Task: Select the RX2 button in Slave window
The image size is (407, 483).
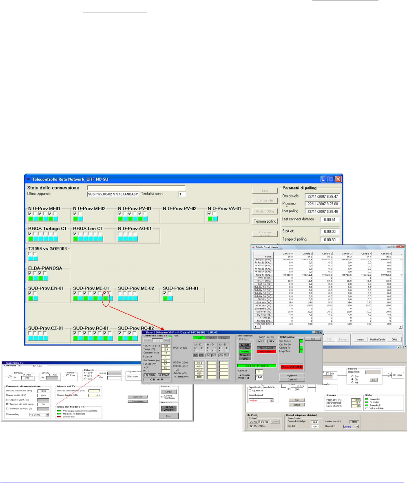Action: 224,338
